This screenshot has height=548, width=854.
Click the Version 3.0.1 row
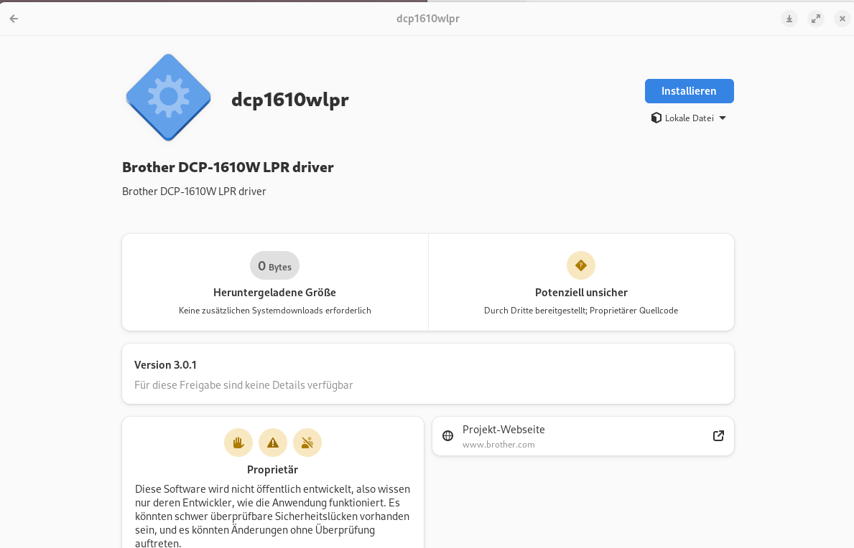coord(427,374)
